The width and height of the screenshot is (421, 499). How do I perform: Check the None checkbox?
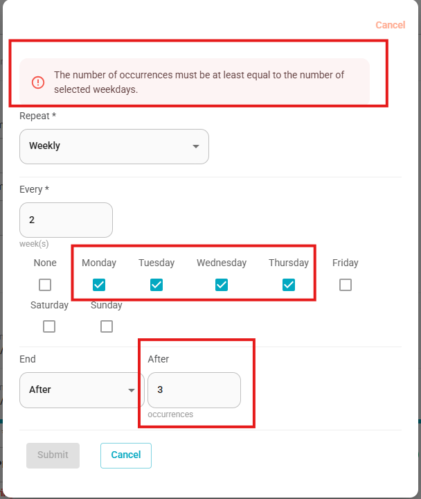pyautogui.click(x=45, y=285)
